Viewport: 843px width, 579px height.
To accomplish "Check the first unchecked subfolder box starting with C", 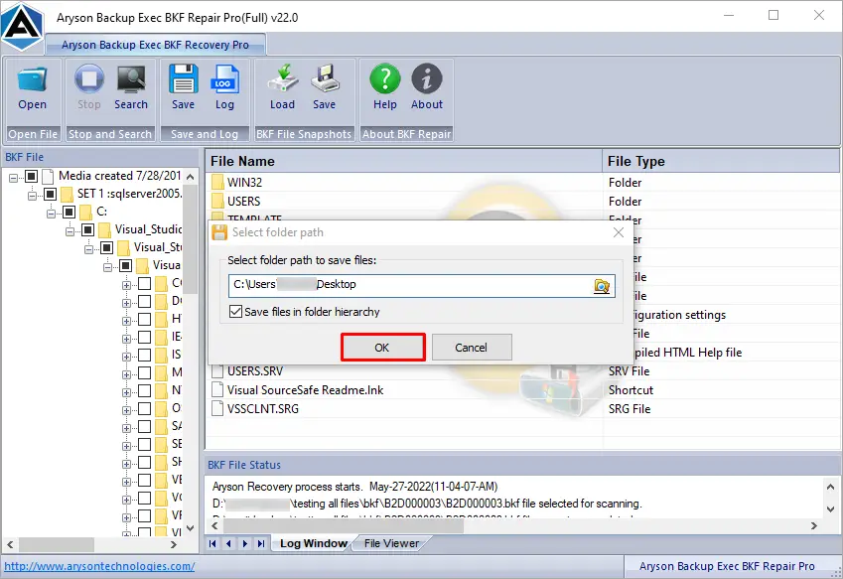I will [145, 283].
